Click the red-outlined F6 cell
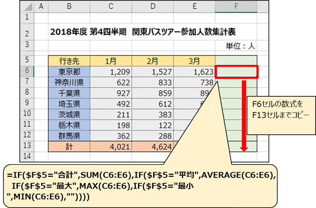Image resolution: width=316 pixels, height=208 pixels. (236, 71)
